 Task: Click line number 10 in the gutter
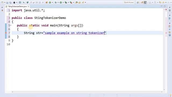[x=8, y=44]
